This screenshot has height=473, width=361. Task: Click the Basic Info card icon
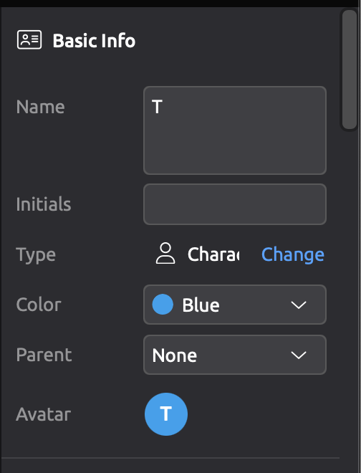point(29,39)
